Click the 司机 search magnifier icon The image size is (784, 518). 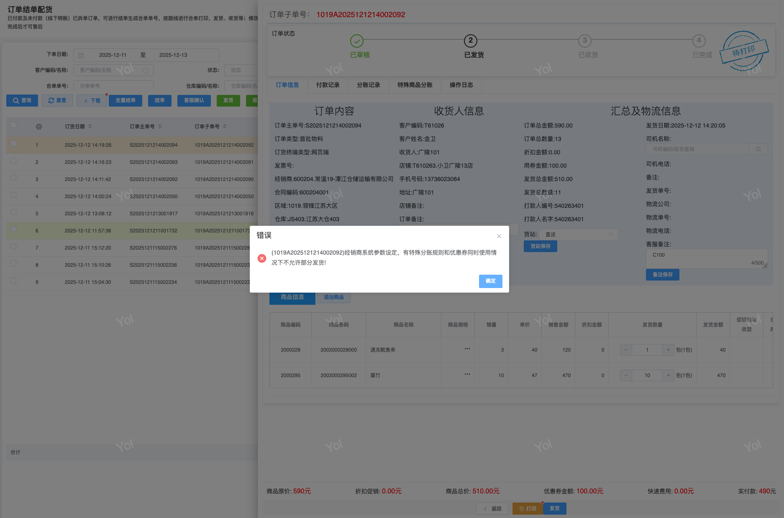pos(758,149)
